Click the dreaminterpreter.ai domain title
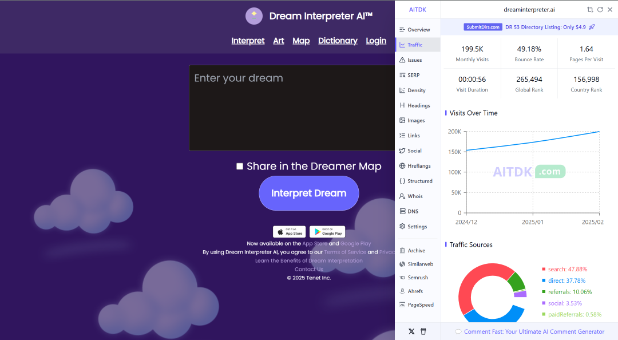618x340 pixels. [529, 10]
